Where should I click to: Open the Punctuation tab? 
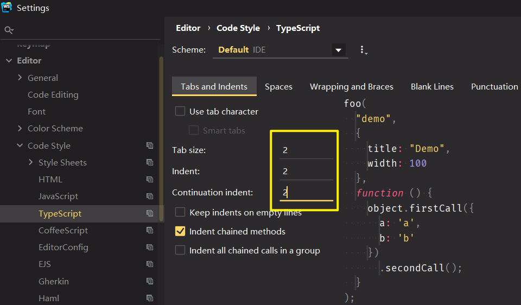(494, 87)
